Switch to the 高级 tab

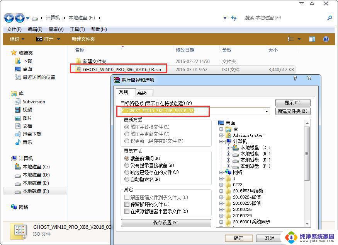tap(144, 93)
